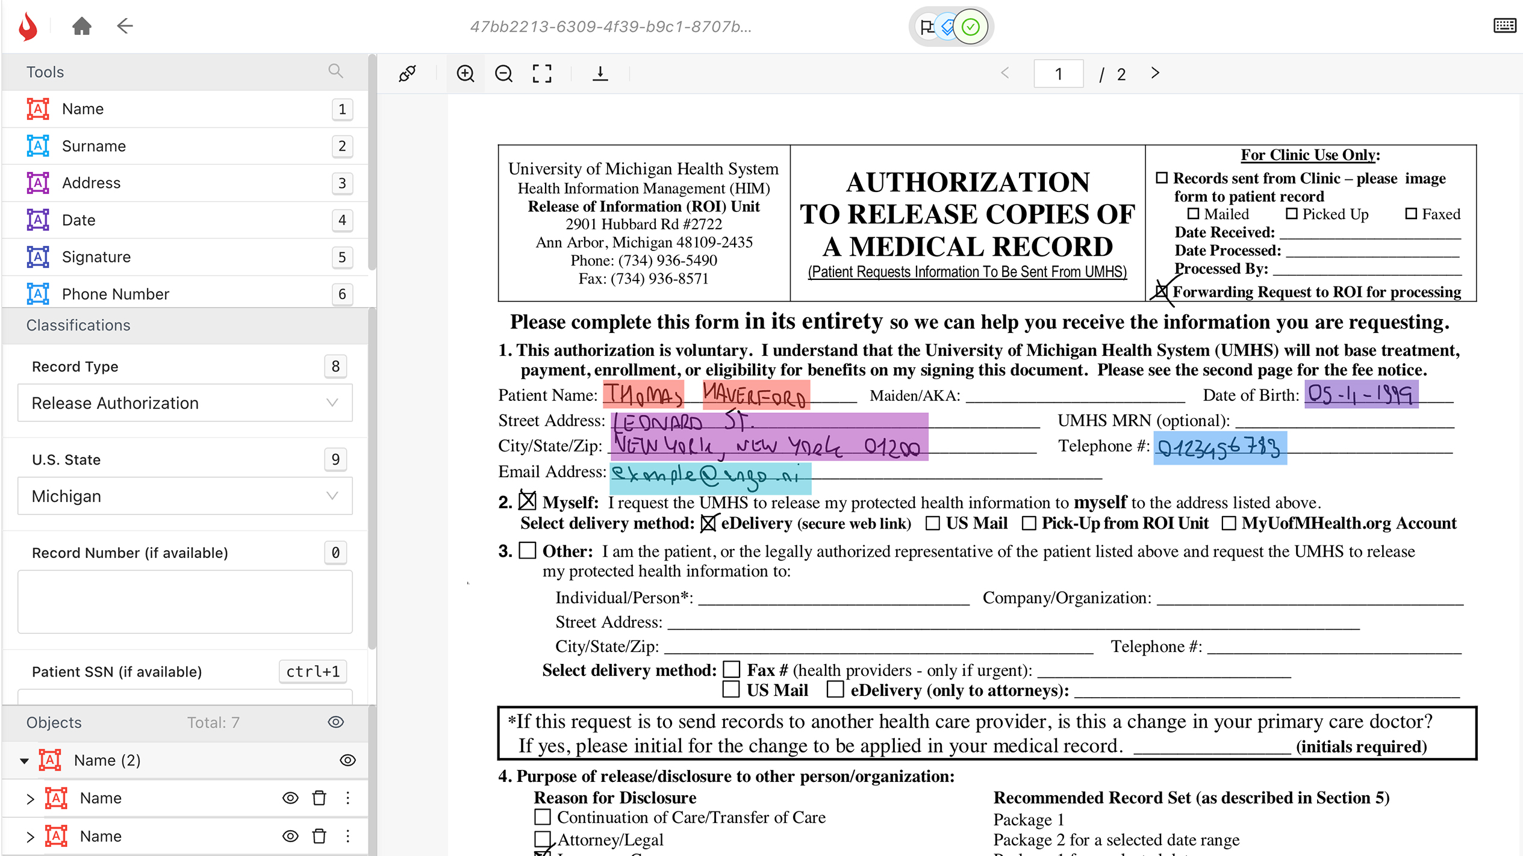The width and height of the screenshot is (1523, 856).
Task: Toggle visibility of all objects
Action: coord(336,722)
